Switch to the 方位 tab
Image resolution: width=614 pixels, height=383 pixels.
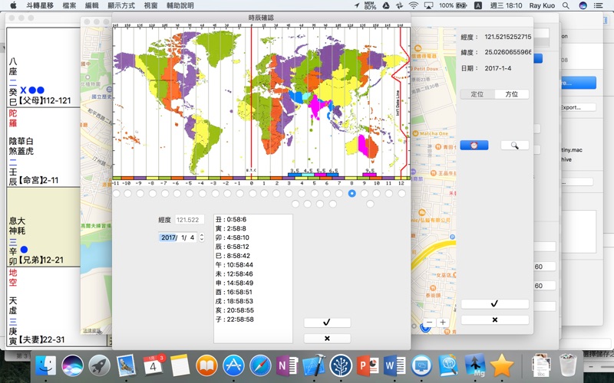pos(511,93)
